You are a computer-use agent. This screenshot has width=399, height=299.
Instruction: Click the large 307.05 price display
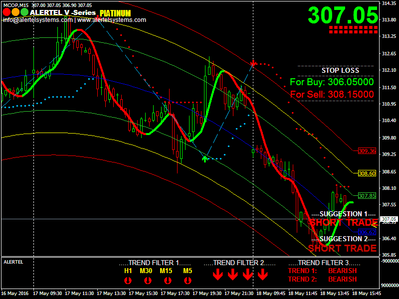(x=343, y=15)
